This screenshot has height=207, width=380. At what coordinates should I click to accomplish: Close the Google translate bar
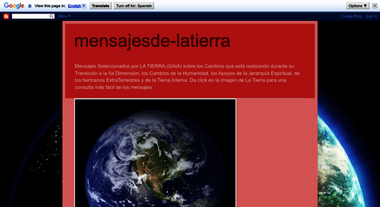[375, 6]
